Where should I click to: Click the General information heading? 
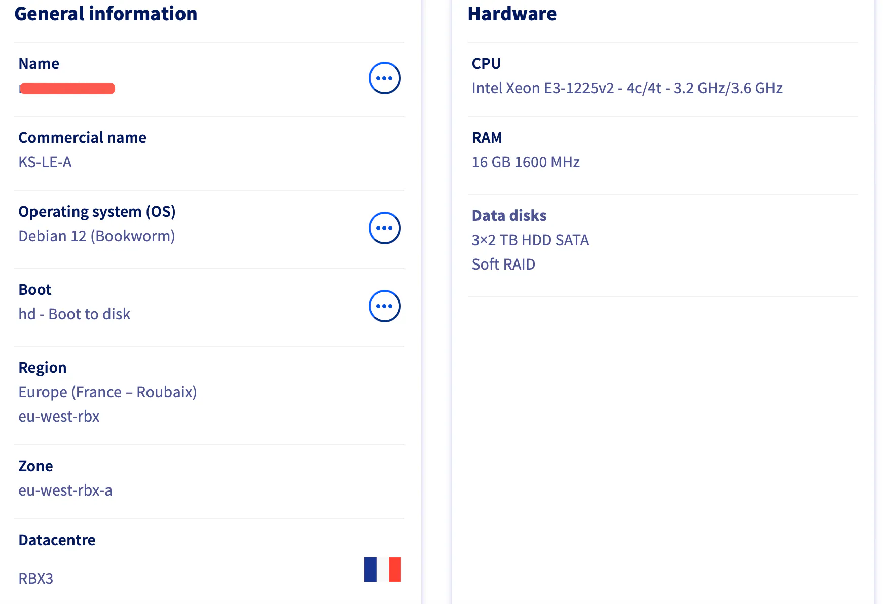pyautogui.click(x=106, y=14)
